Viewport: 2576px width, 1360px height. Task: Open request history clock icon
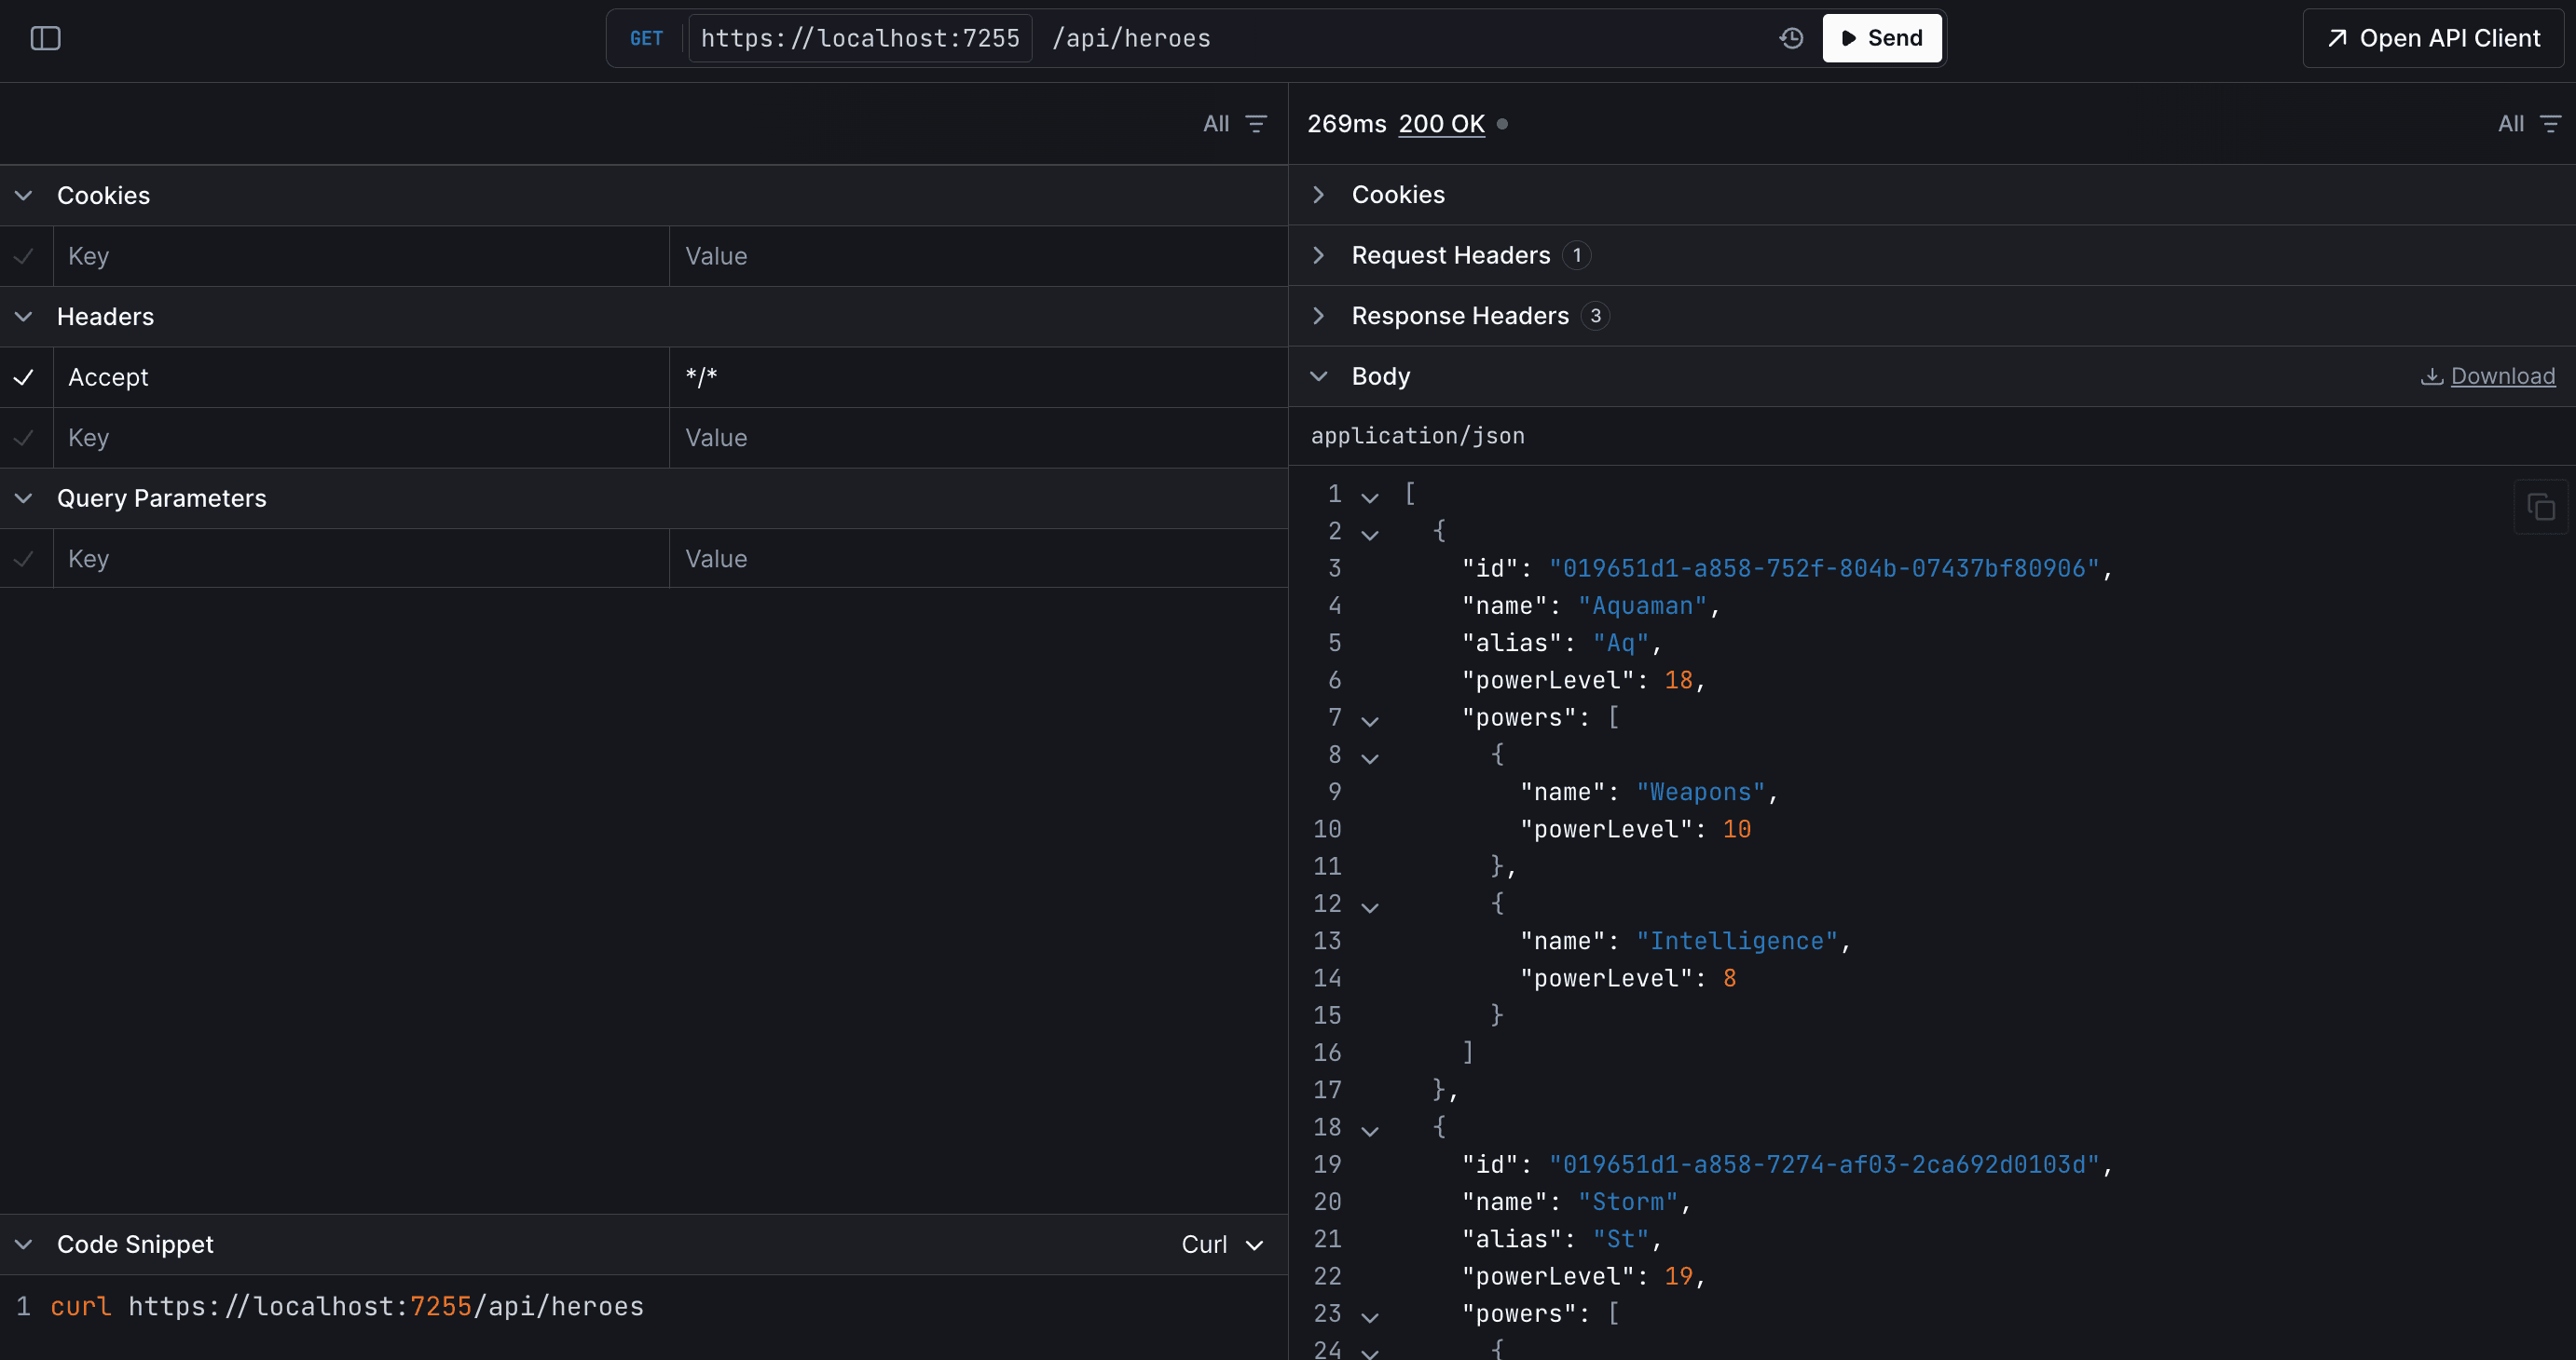1791,38
